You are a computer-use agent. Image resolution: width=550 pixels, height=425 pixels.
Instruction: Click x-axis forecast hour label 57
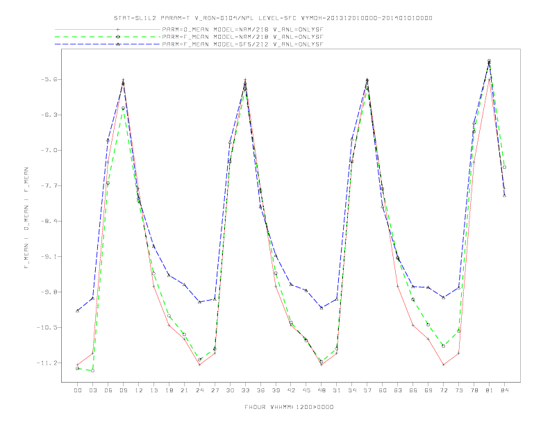pyautogui.click(x=367, y=390)
